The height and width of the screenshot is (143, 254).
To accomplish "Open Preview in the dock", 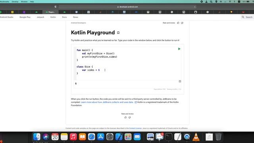I will [150, 137].
